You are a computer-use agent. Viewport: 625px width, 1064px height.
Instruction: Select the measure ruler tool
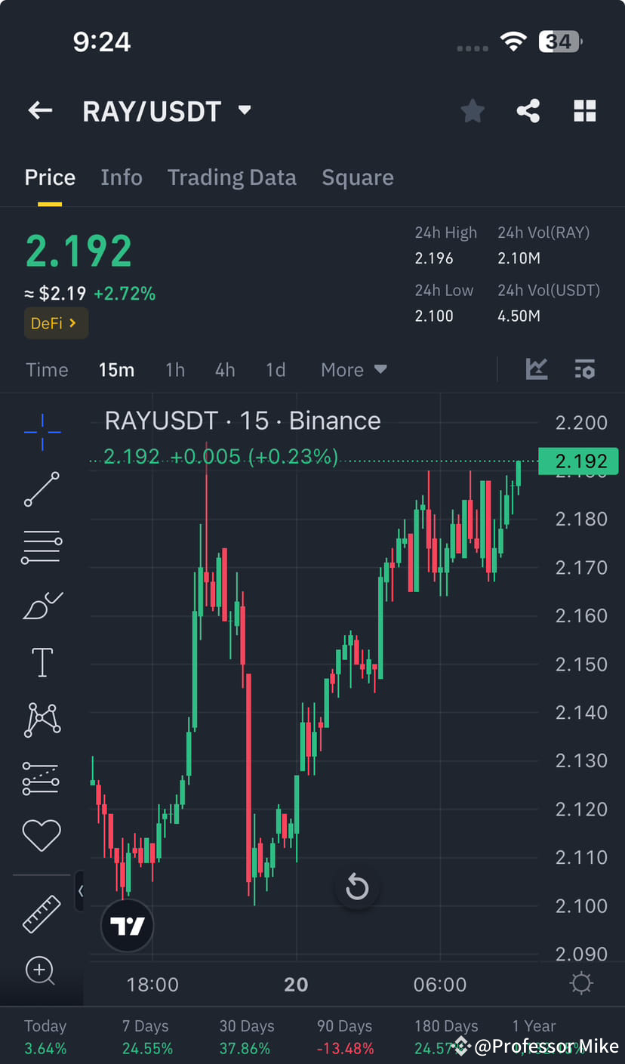(x=41, y=914)
